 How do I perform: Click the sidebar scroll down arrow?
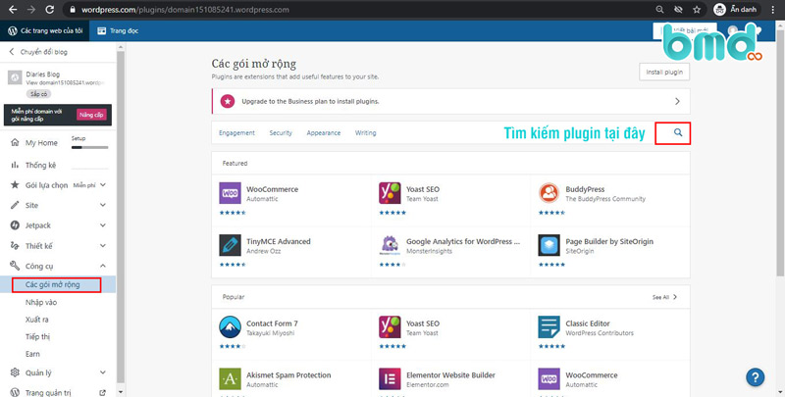coord(120,392)
